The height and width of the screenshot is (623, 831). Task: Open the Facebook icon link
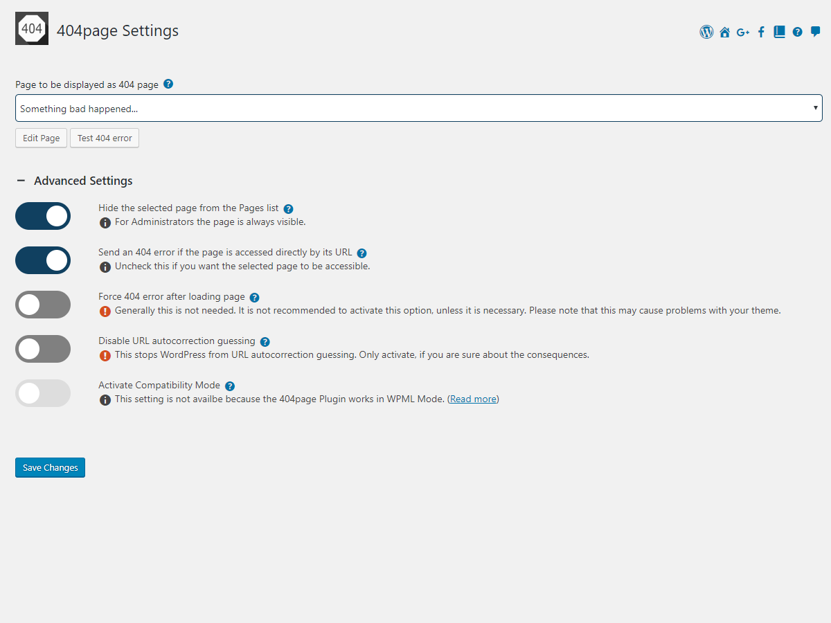click(761, 32)
